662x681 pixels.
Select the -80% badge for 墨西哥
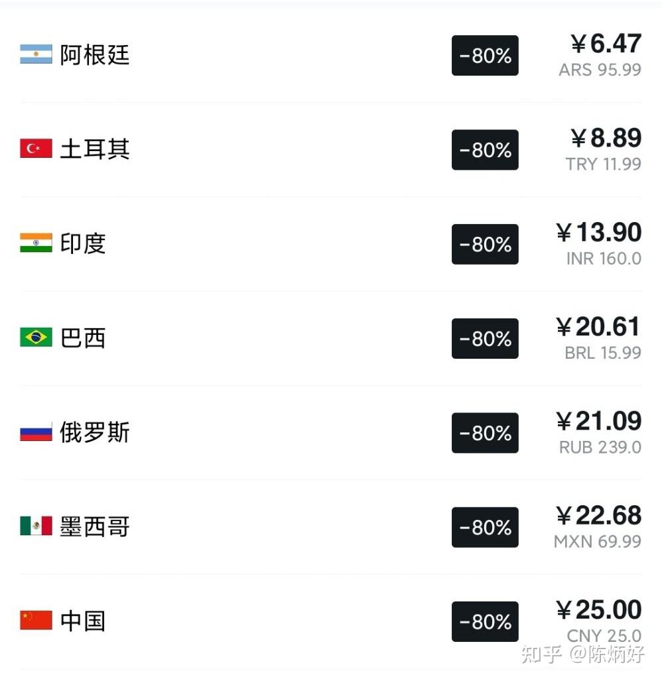(485, 527)
